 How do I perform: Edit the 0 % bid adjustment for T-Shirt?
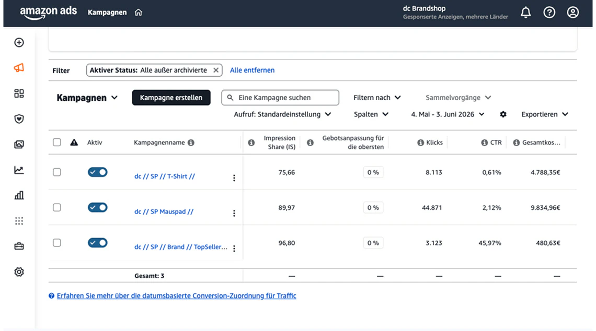pyautogui.click(x=373, y=172)
